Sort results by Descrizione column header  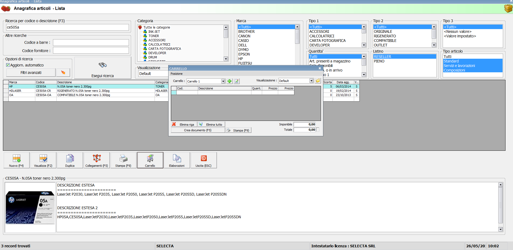click(106, 82)
